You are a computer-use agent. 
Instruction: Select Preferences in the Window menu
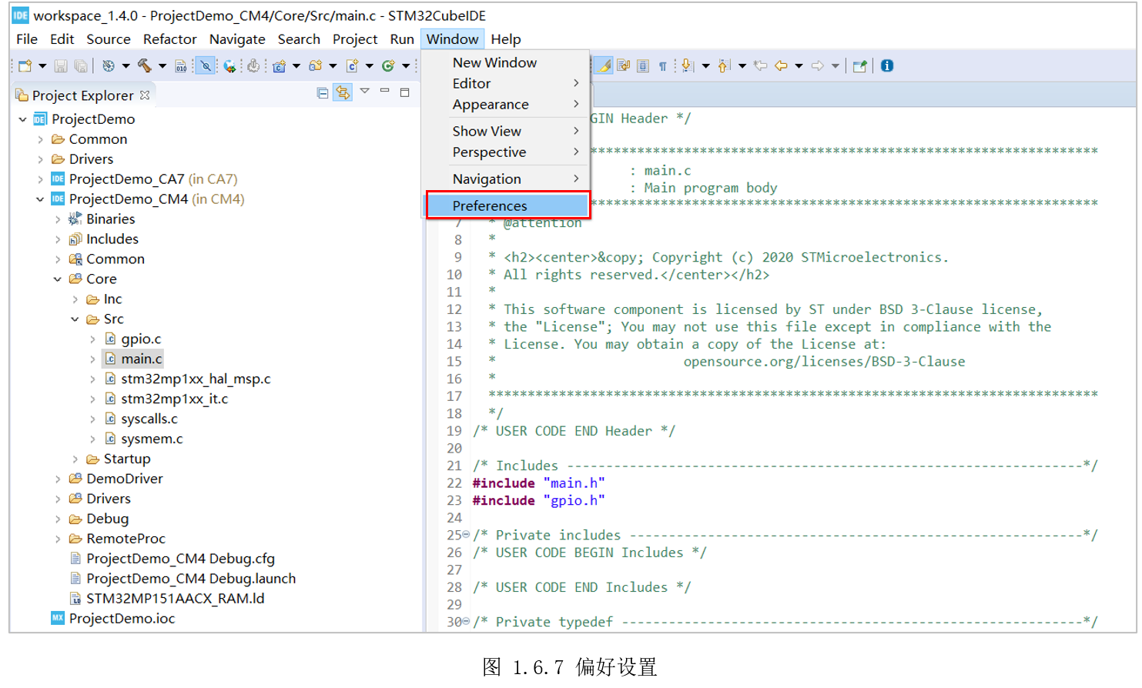(x=490, y=205)
